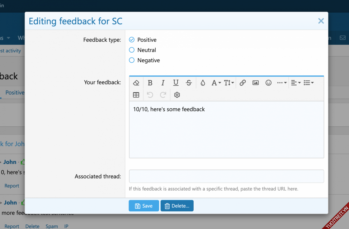Click the Associated thread URL field
The height and width of the screenshot is (229, 349).
point(226,176)
